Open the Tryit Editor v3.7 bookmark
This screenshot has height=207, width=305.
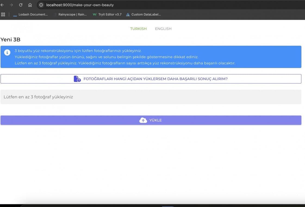(x=107, y=14)
